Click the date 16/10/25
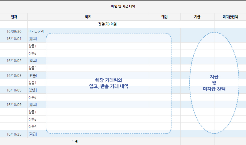 tap(14, 134)
